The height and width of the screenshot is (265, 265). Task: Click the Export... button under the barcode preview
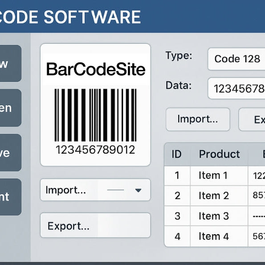pos(95,225)
